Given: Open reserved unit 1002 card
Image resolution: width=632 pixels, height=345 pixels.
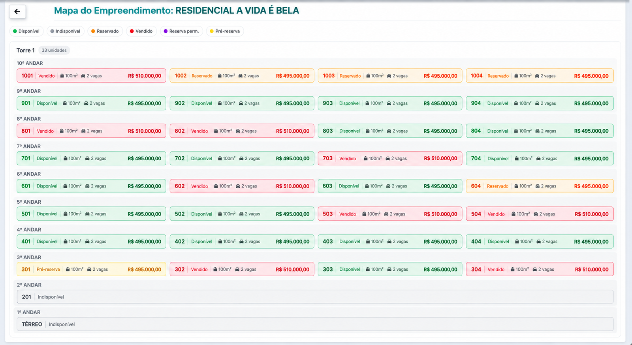Looking at the screenshot, I should (242, 76).
